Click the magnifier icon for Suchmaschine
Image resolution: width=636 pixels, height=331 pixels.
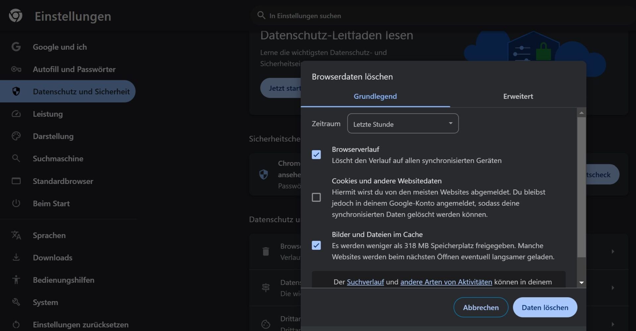(x=16, y=158)
